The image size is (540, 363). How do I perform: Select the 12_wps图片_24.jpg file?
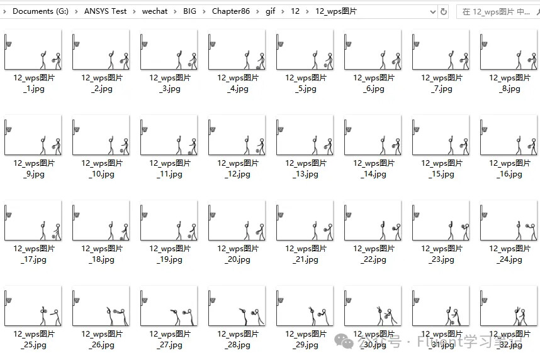click(x=509, y=222)
